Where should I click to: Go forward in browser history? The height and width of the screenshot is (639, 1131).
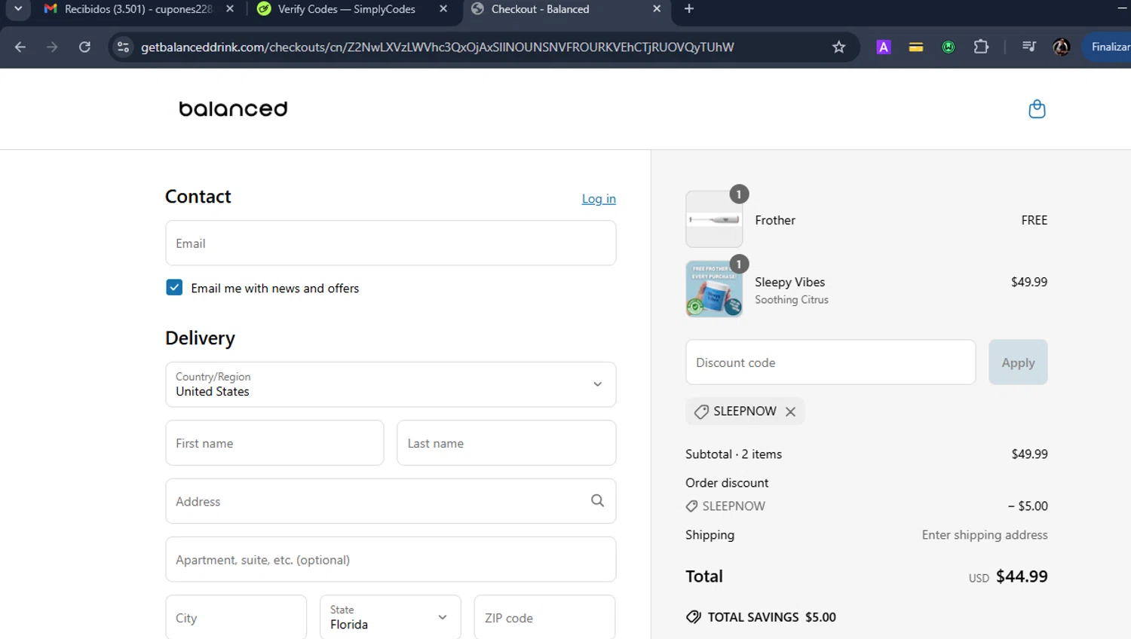(52, 47)
